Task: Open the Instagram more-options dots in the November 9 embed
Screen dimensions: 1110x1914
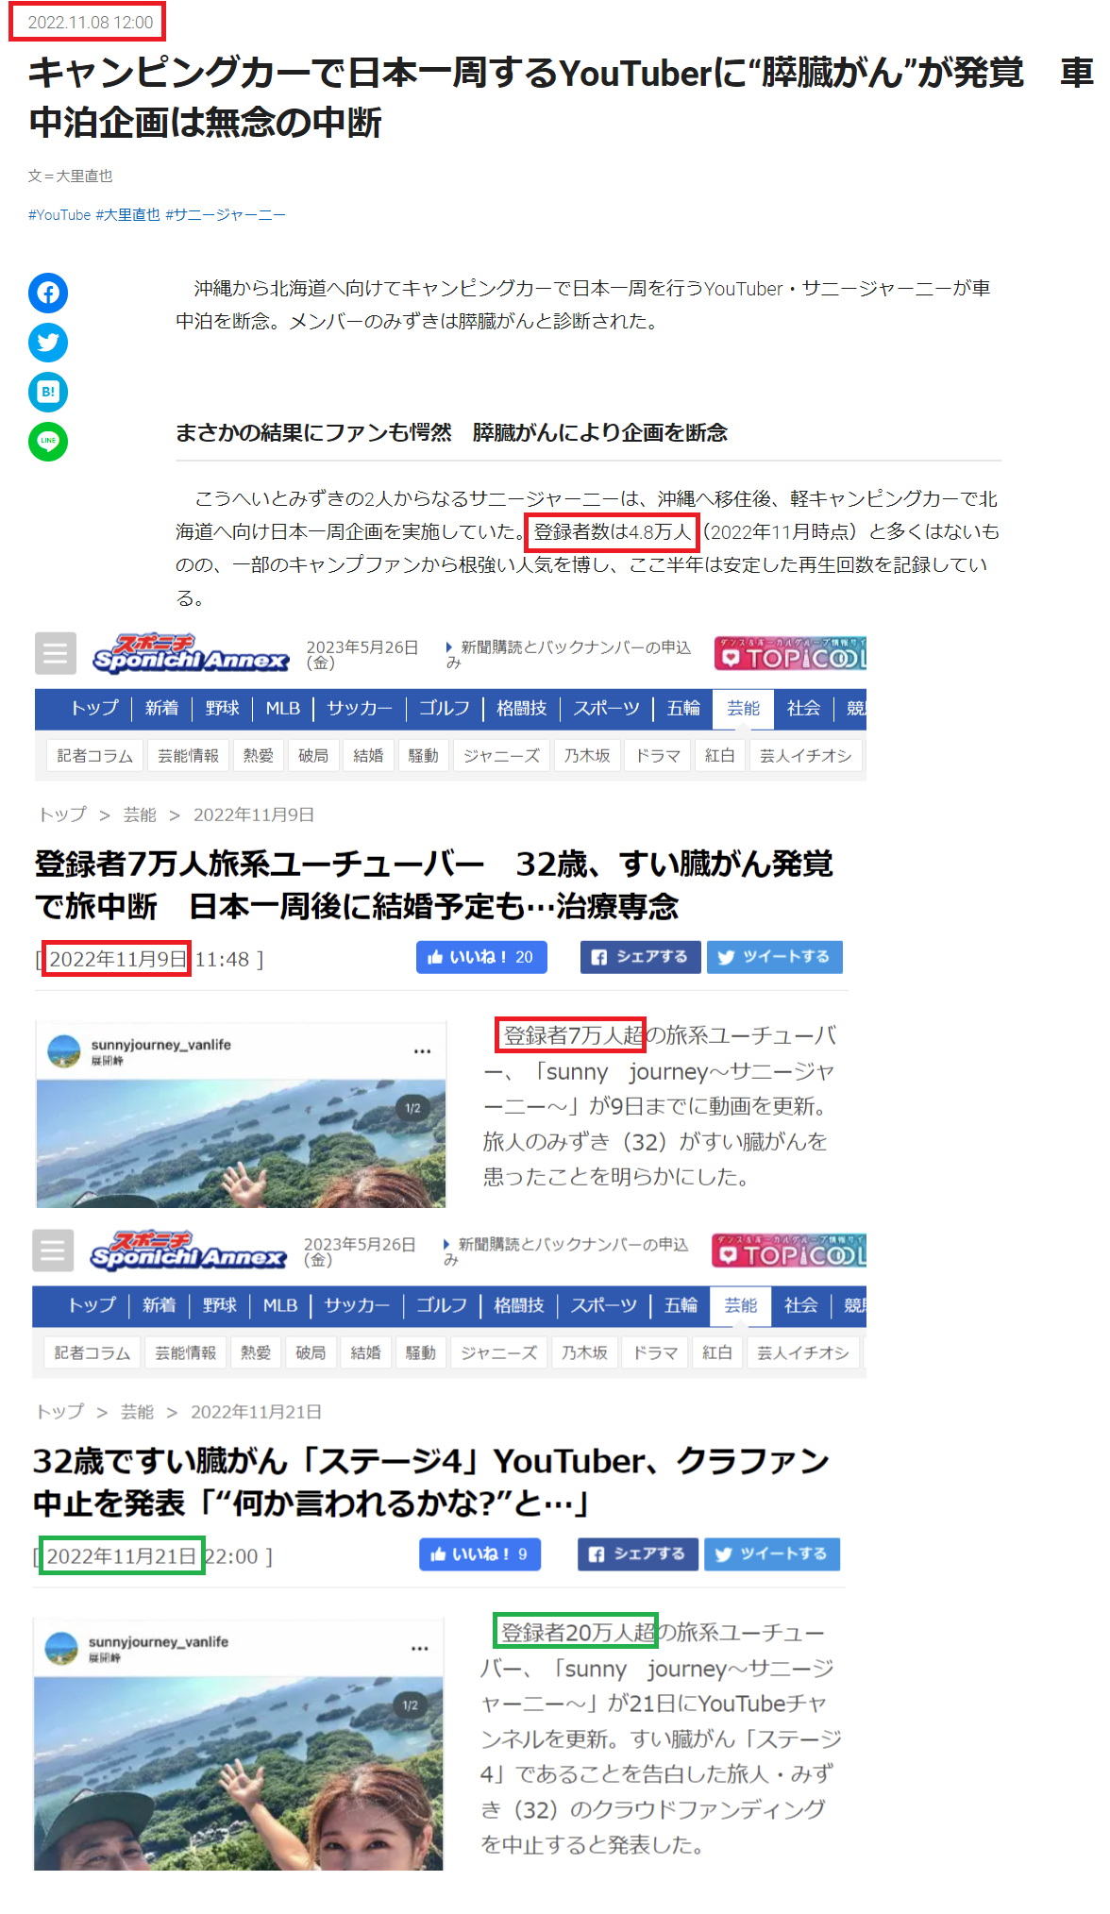Action: pos(422,1050)
